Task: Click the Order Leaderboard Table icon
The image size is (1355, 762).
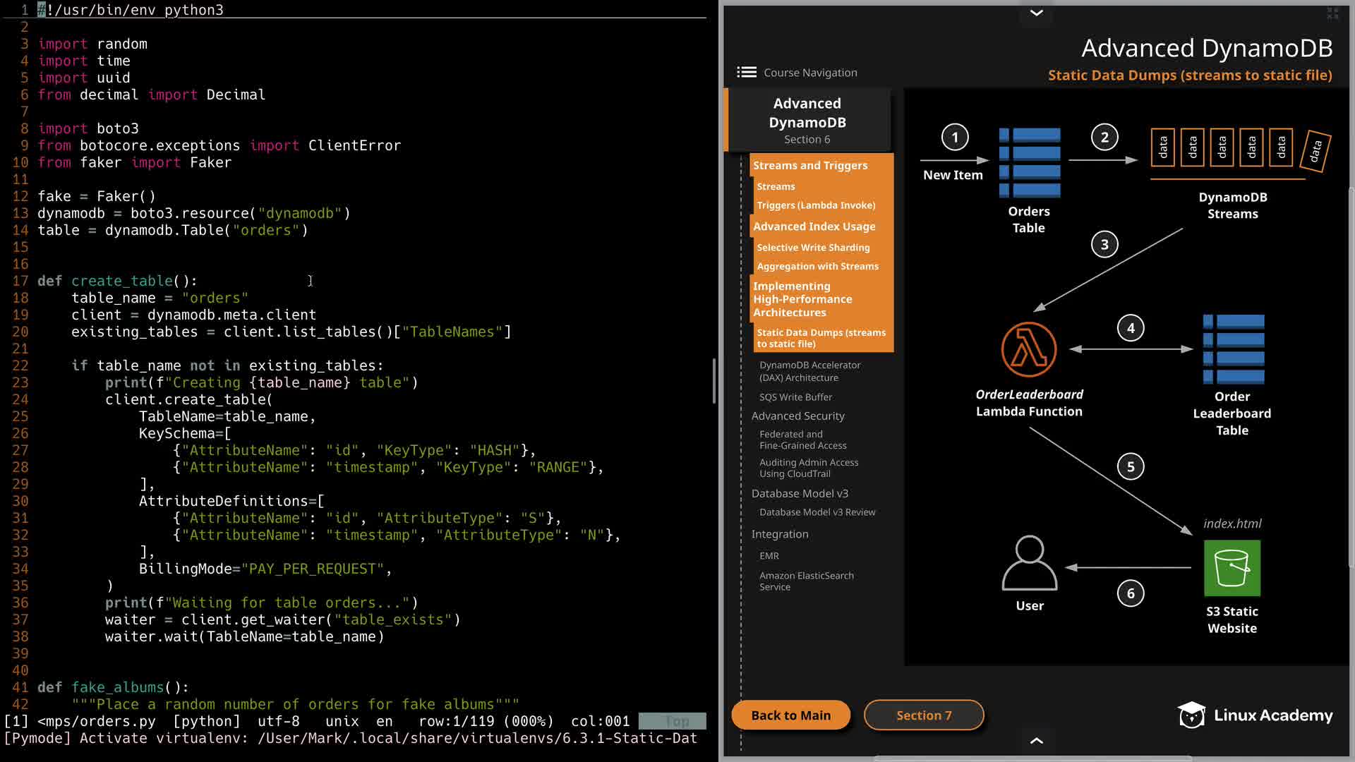Action: point(1233,349)
